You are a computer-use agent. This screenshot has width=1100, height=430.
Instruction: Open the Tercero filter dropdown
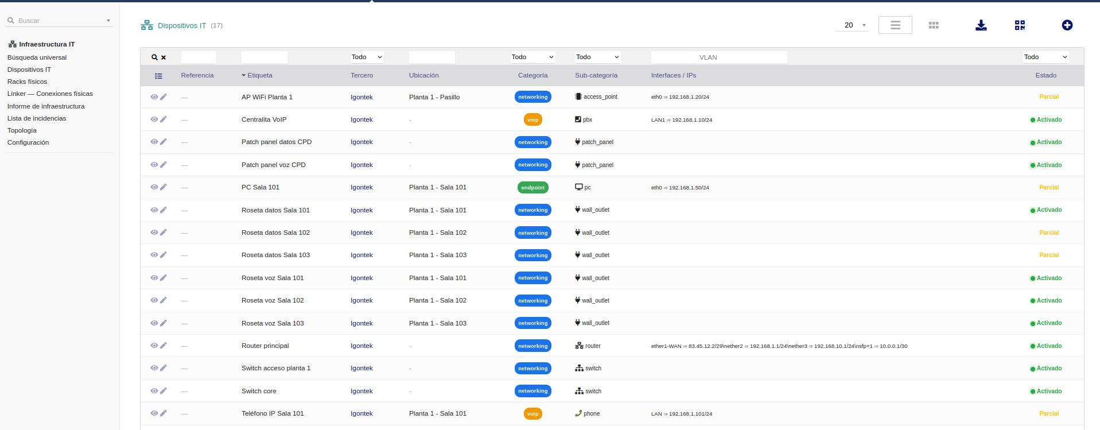(367, 57)
